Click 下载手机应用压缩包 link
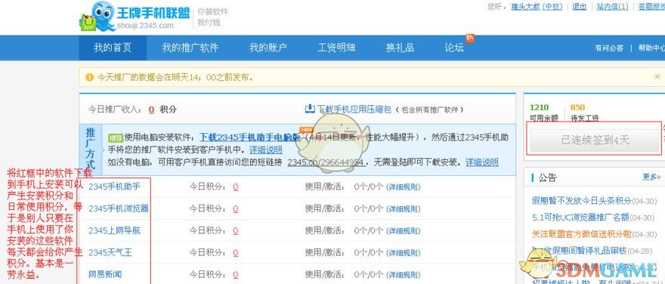 point(354,110)
